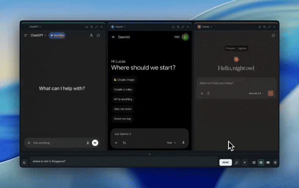
Task: Click microphone icon in ChatGPT input
Action: click(88, 143)
